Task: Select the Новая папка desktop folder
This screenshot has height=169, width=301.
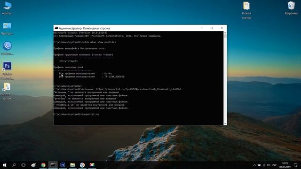Action: (246, 10)
